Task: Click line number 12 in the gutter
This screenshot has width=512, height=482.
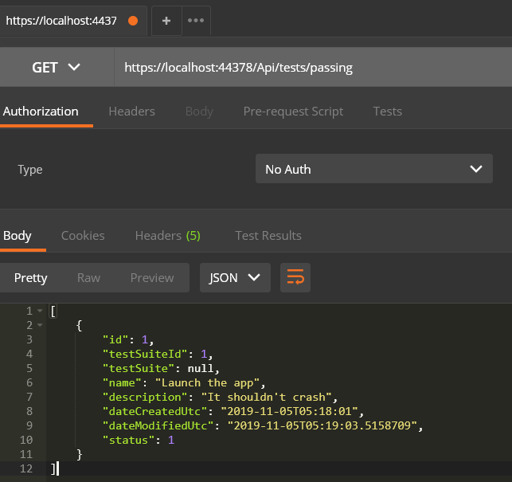Action: (26, 468)
